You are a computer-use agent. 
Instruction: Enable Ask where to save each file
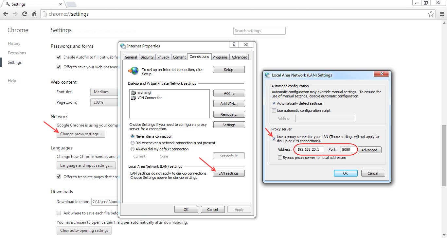coord(59,213)
